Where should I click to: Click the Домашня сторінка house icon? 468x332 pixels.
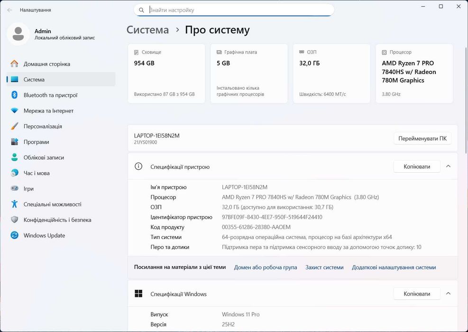coord(14,64)
